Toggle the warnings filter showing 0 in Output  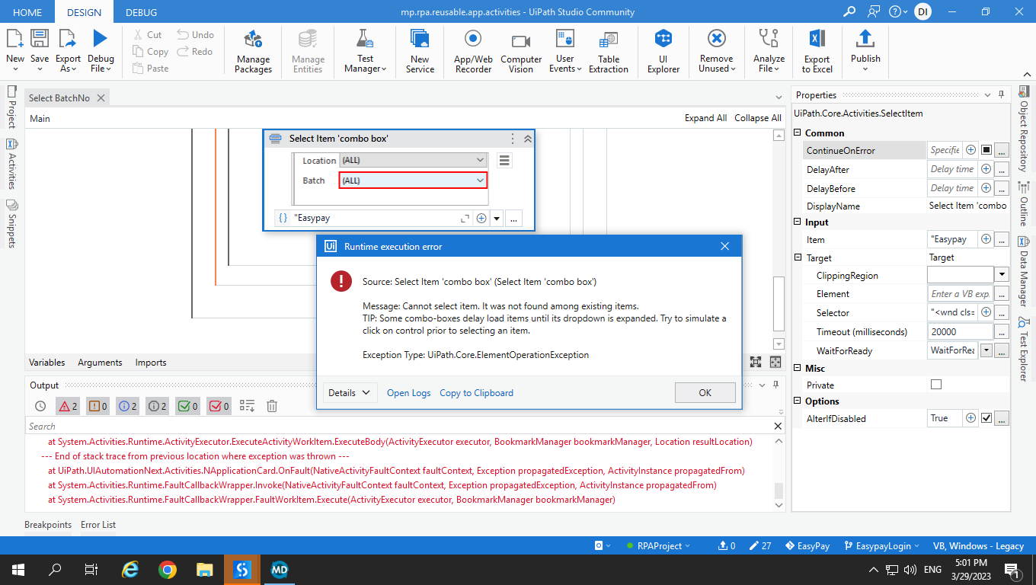[98, 406]
